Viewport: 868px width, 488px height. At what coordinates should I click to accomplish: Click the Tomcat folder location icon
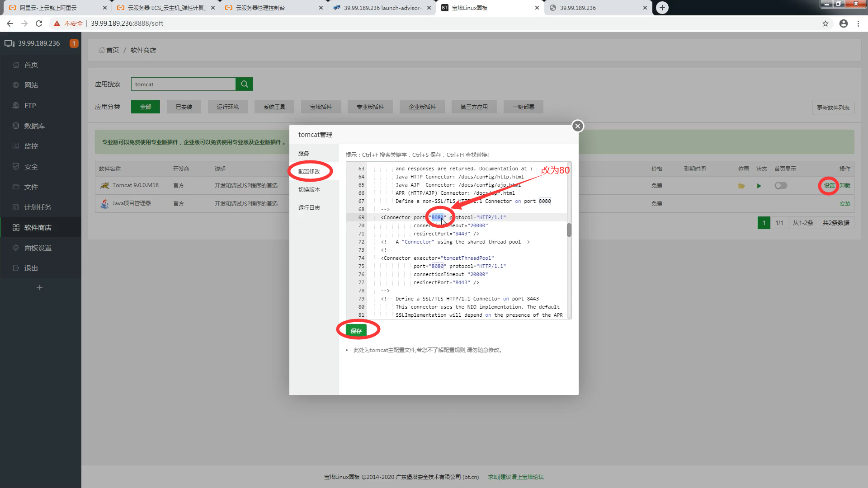pyautogui.click(x=741, y=186)
